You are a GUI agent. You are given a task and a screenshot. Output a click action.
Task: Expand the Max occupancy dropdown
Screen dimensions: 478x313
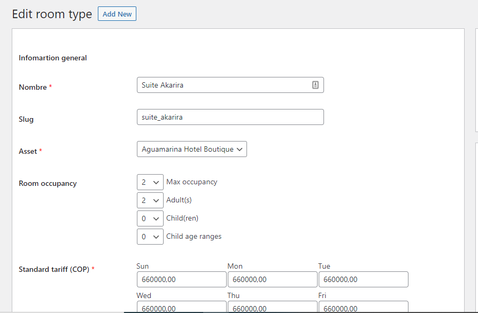(150, 182)
